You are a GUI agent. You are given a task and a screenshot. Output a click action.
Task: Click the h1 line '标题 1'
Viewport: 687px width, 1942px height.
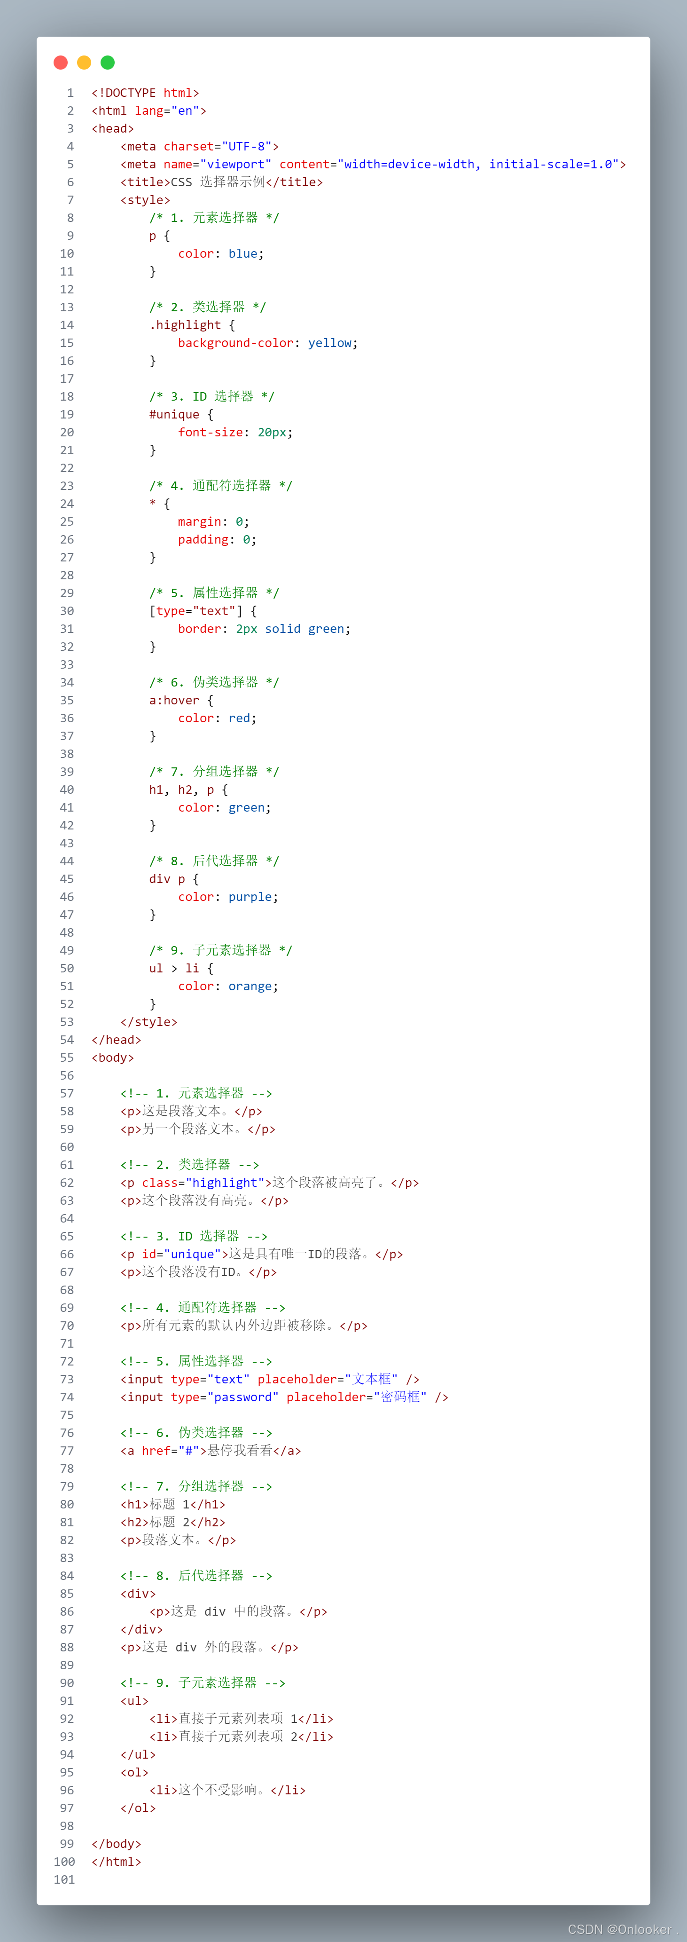[173, 1504]
